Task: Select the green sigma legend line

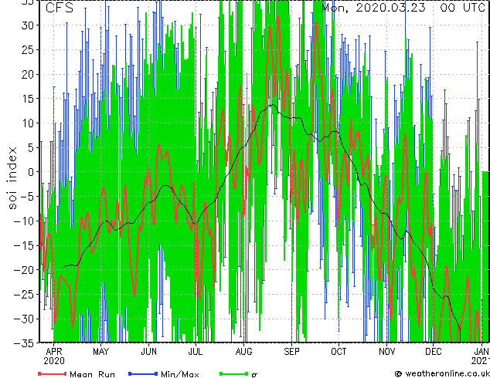Action: (x=234, y=373)
